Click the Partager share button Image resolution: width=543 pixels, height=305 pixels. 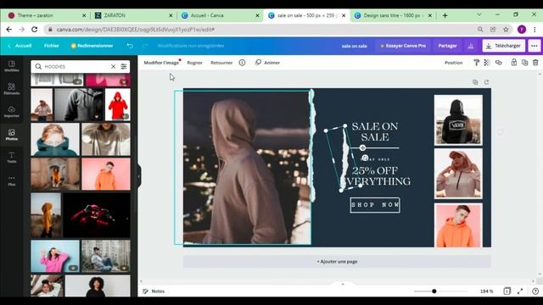tap(447, 46)
